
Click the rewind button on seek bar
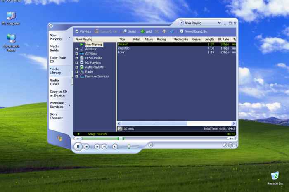78,139
